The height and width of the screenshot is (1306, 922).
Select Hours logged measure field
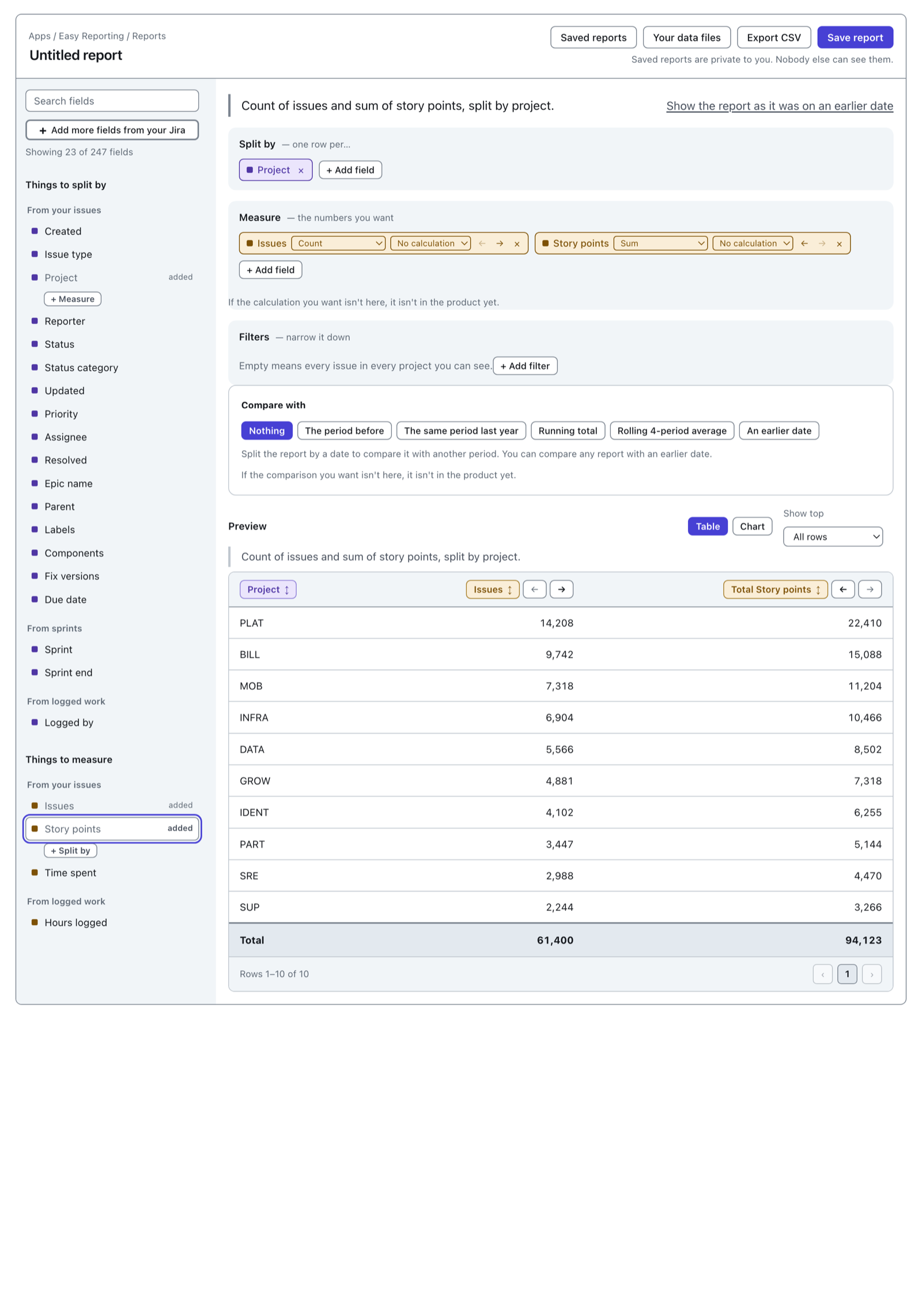pos(112,923)
